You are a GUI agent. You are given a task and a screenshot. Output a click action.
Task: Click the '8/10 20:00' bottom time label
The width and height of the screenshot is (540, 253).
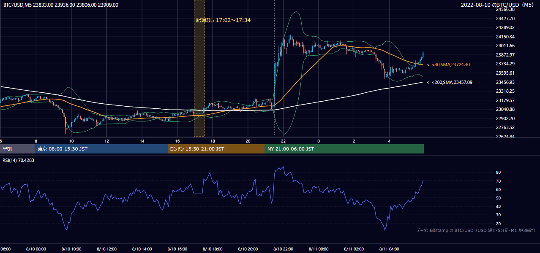click(248, 249)
